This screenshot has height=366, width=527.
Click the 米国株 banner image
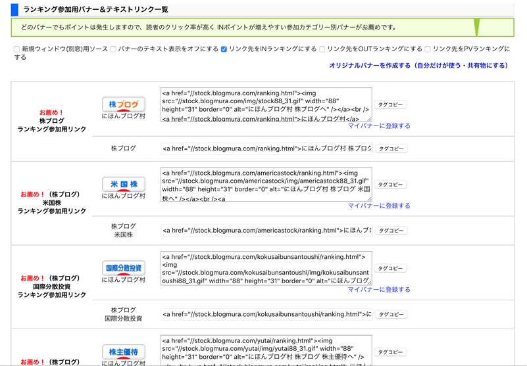(124, 185)
